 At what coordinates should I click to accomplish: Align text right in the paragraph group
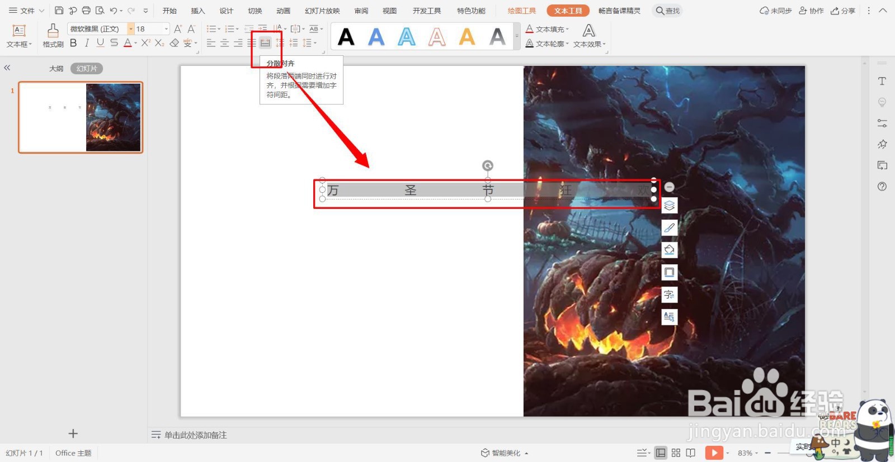click(238, 43)
